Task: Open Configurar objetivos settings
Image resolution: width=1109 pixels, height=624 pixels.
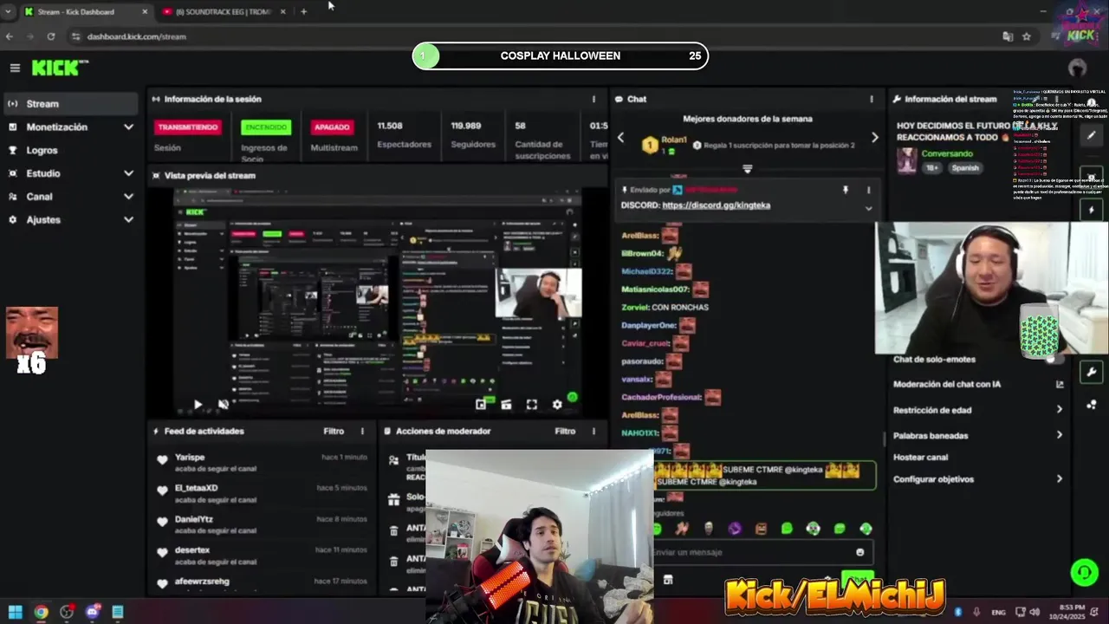Action: point(977,479)
